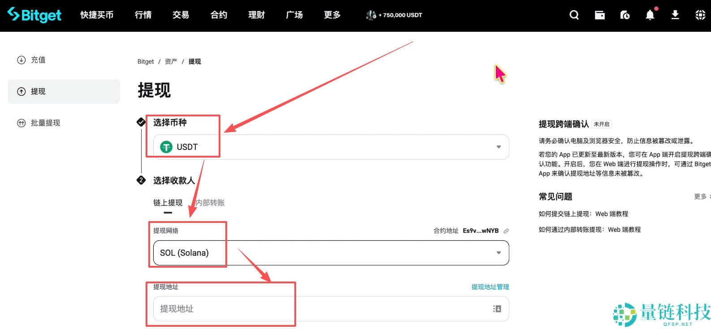Viewport: 711px width, 329px height.
Task: Click contract address Es9v...wNYB
Action: tap(481, 231)
